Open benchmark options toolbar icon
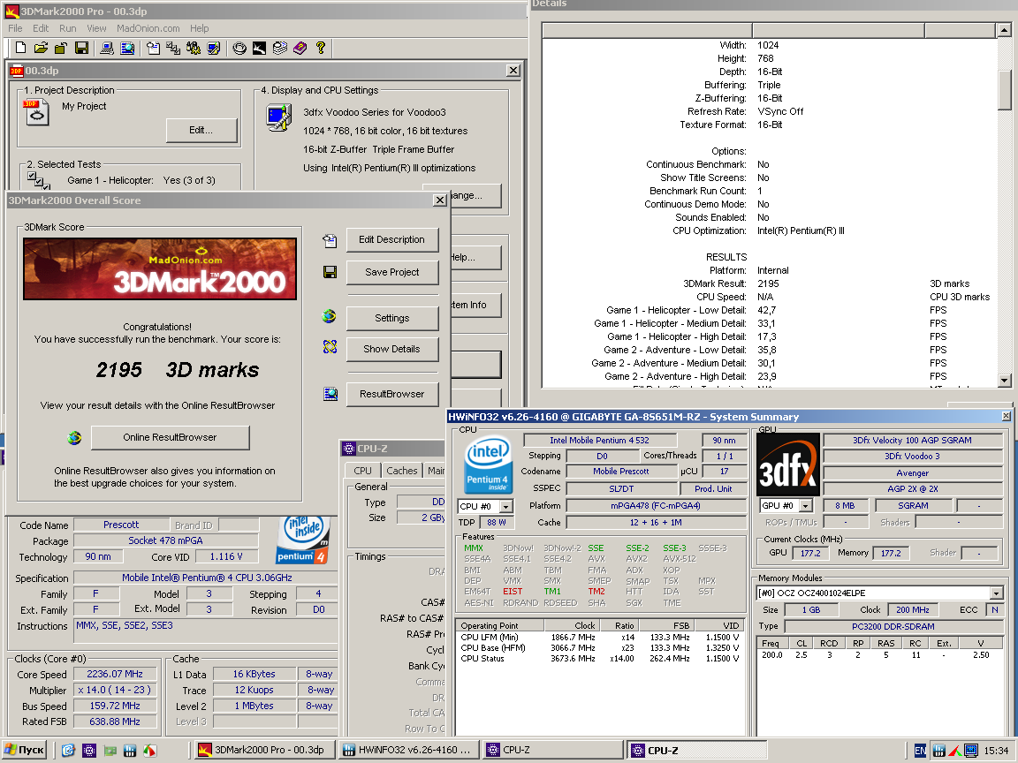This screenshot has height=763, width=1018. coord(194,48)
